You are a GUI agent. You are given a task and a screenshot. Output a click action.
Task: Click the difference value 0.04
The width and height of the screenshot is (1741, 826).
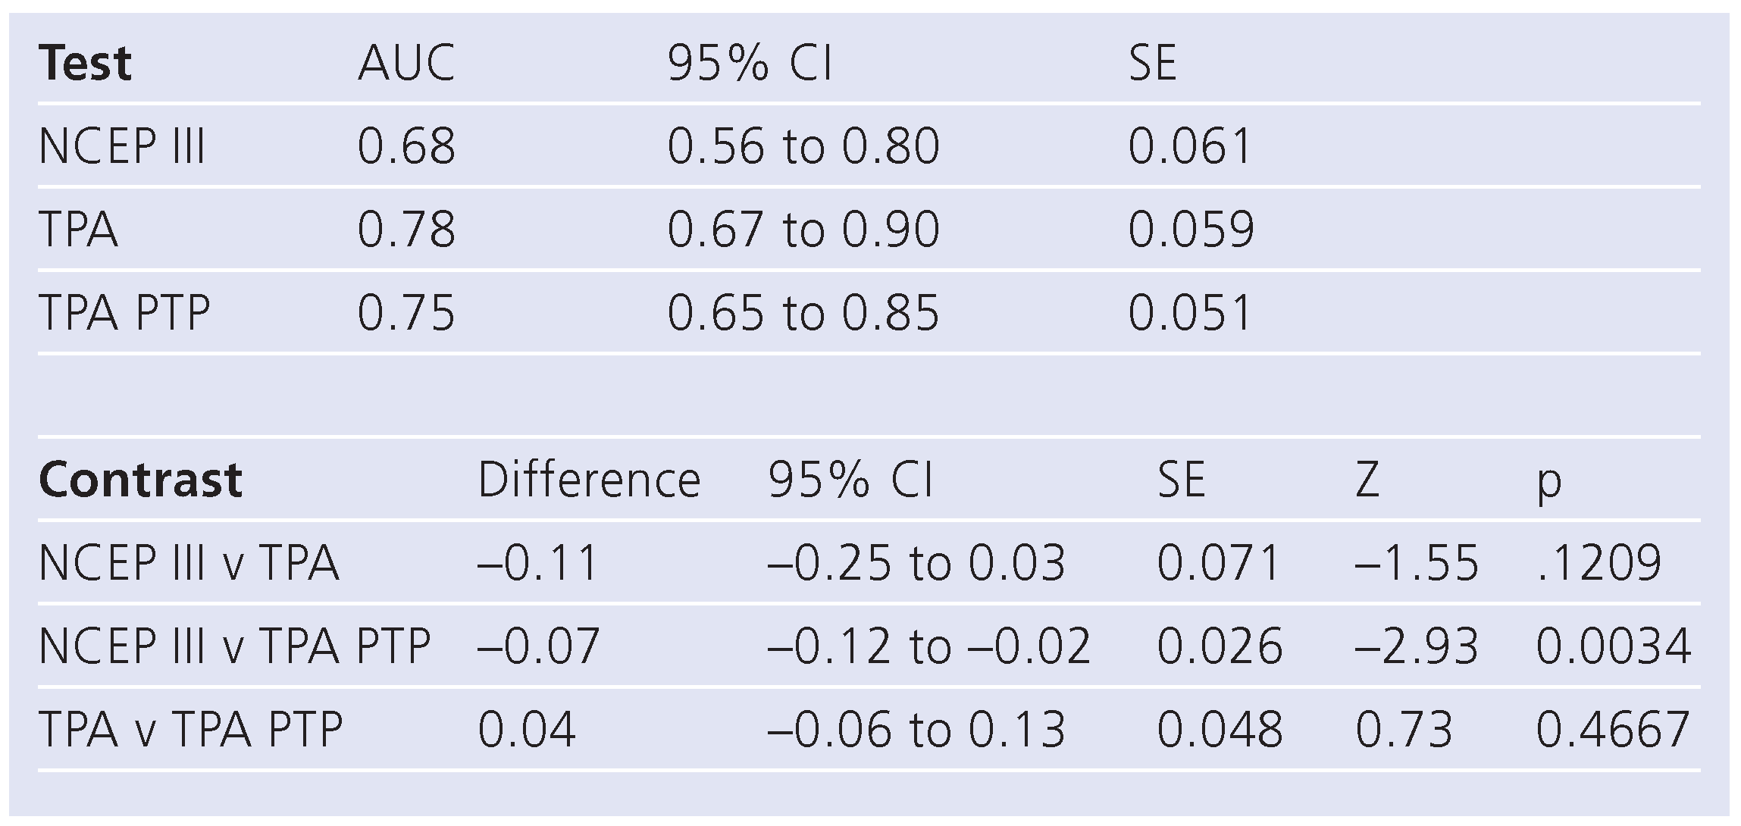click(527, 730)
